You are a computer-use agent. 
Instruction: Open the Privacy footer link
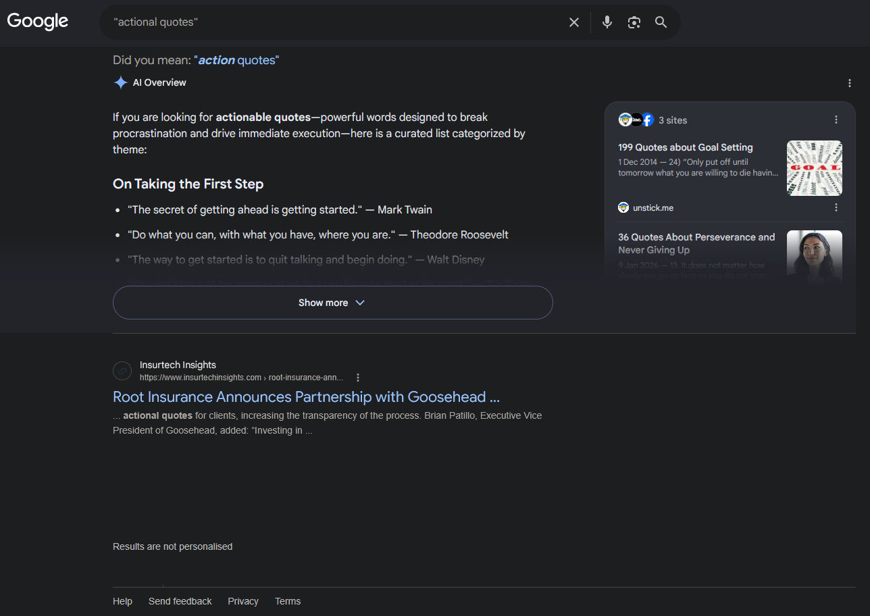point(243,601)
